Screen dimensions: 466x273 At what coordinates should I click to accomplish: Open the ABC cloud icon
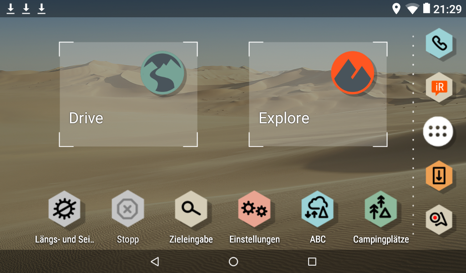(x=317, y=209)
